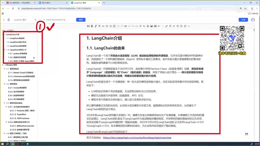Zoom out the editor view
260x146 pixels.
pyautogui.click(x=181, y=26)
